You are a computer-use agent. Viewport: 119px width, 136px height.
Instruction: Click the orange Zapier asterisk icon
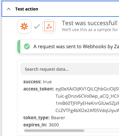24,26
